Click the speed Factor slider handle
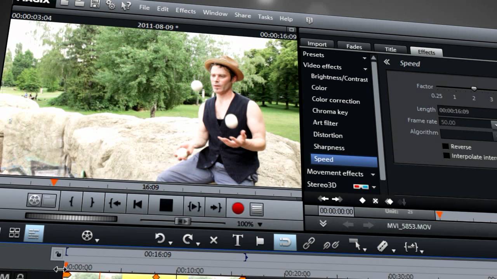The height and width of the screenshot is (279, 497). point(474,88)
